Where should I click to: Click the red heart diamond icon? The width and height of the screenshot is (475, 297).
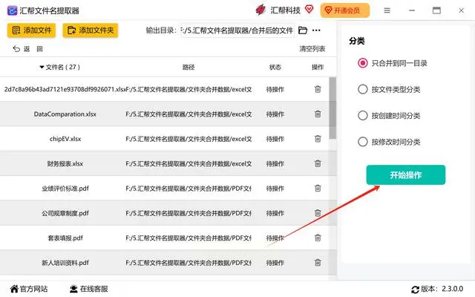pyautogui.click(x=309, y=9)
